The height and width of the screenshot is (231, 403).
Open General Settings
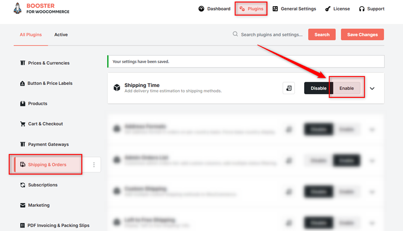pyautogui.click(x=294, y=9)
